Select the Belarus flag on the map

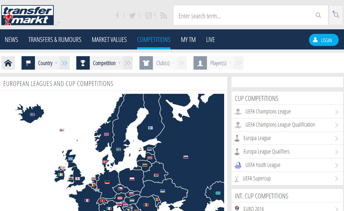pyautogui.click(x=156, y=175)
